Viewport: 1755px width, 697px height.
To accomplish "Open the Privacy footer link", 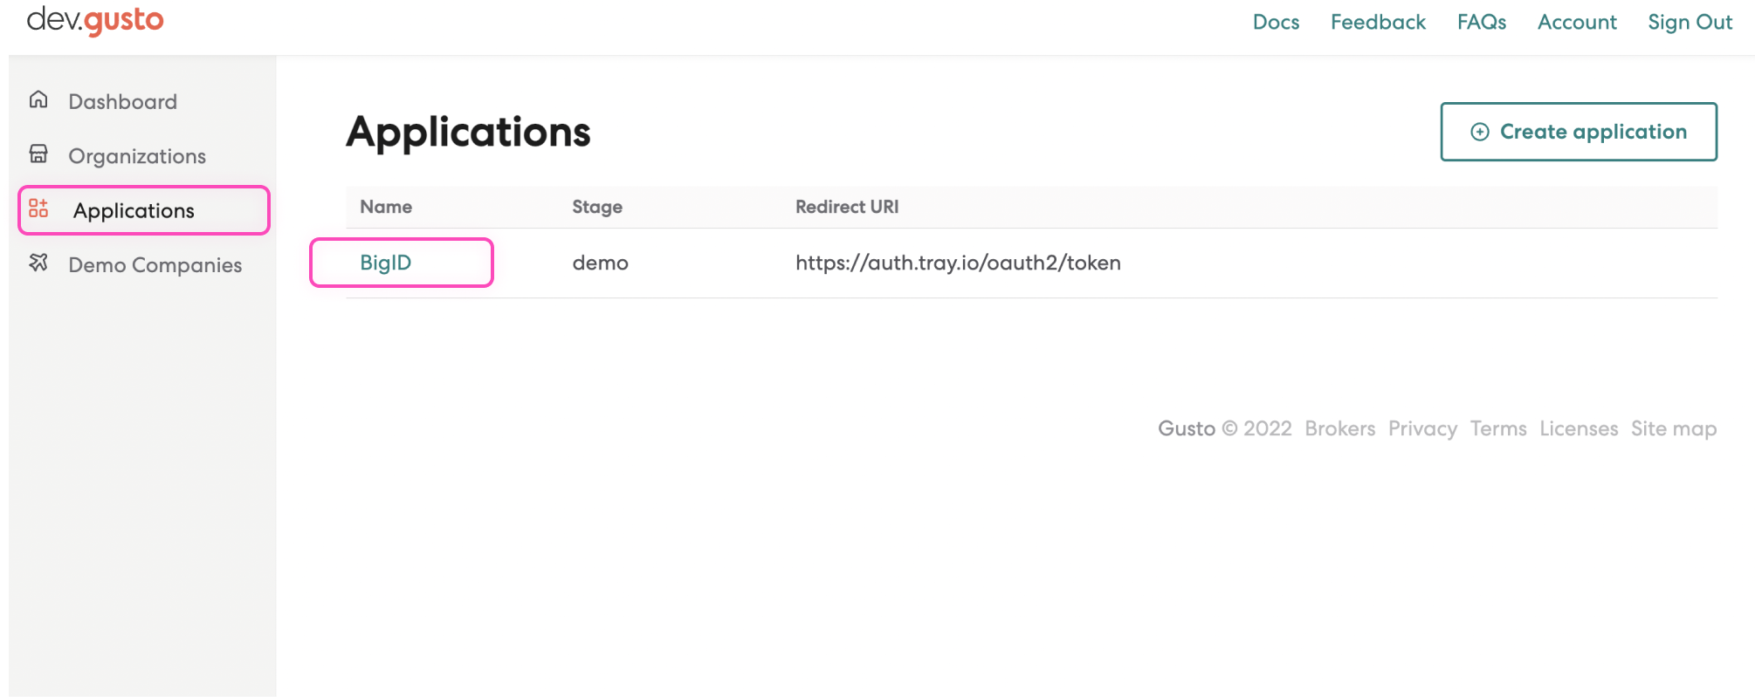I will (x=1422, y=428).
